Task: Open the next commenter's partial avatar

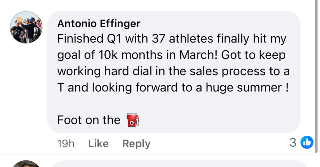Action: click(26, 164)
